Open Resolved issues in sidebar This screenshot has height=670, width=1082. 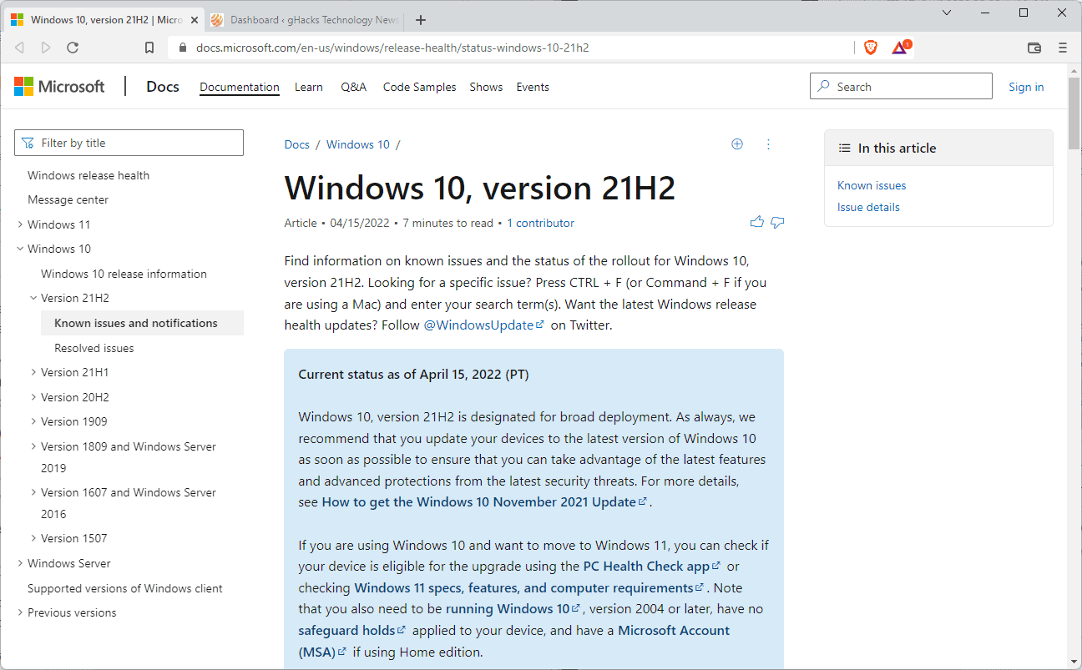pos(94,348)
